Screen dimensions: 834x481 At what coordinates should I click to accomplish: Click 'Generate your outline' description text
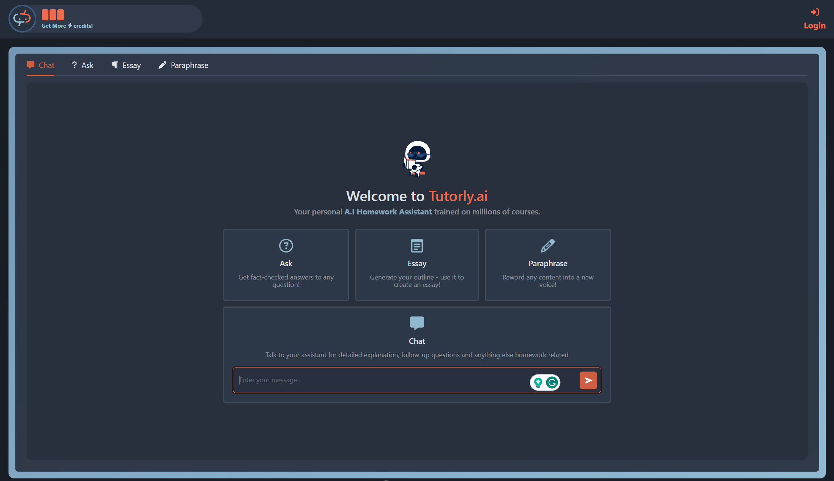coord(417,281)
